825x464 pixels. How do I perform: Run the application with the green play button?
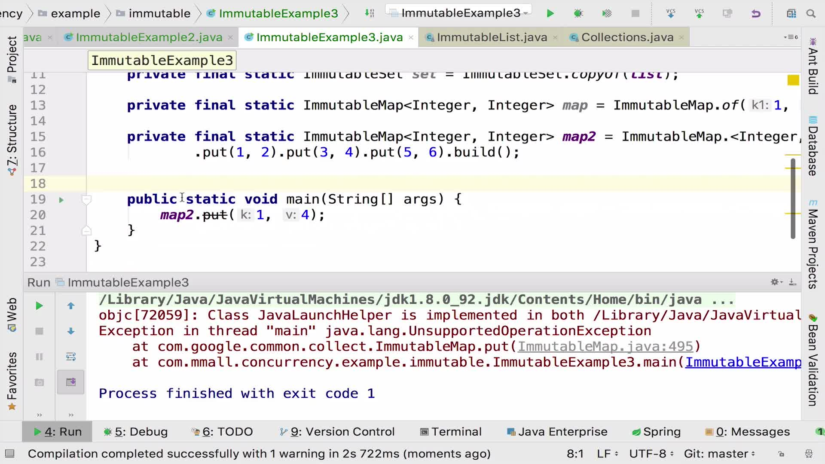tap(550, 13)
